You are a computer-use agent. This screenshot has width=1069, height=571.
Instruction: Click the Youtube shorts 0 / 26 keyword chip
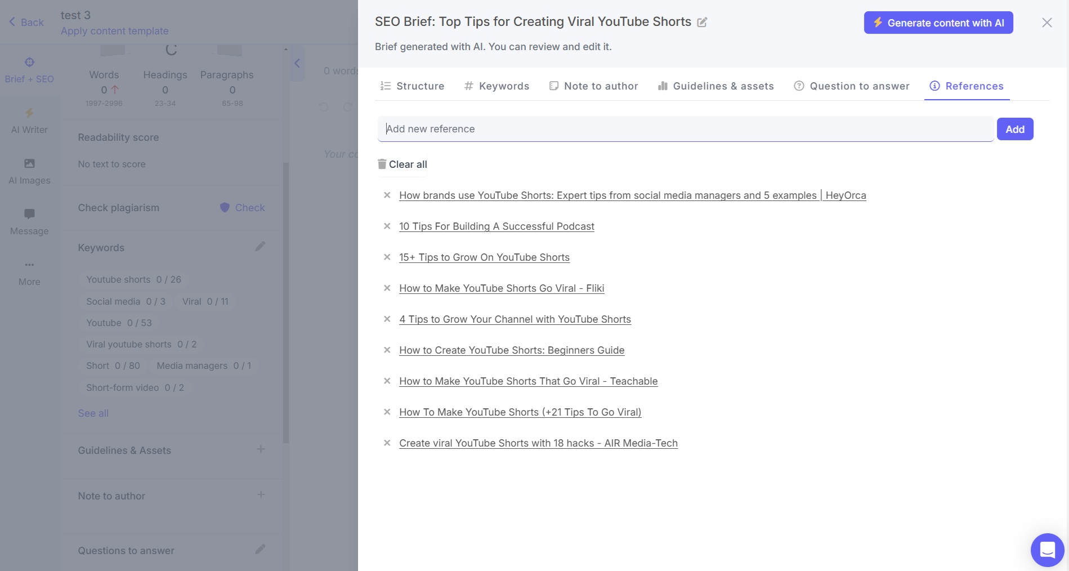pyautogui.click(x=134, y=280)
